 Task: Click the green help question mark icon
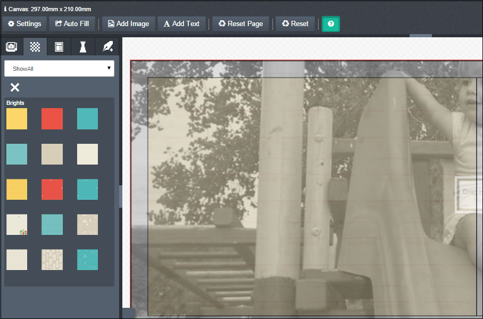331,24
